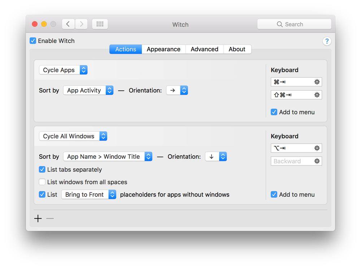Click the magnifying glass search icon

[x=279, y=24]
